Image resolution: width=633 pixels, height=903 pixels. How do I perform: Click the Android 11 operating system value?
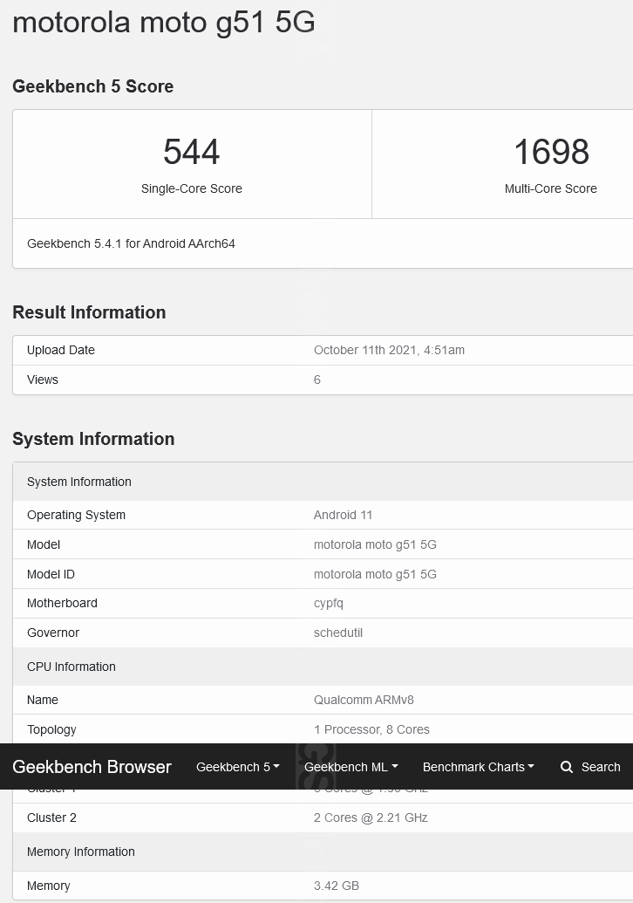click(x=343, y=515)
